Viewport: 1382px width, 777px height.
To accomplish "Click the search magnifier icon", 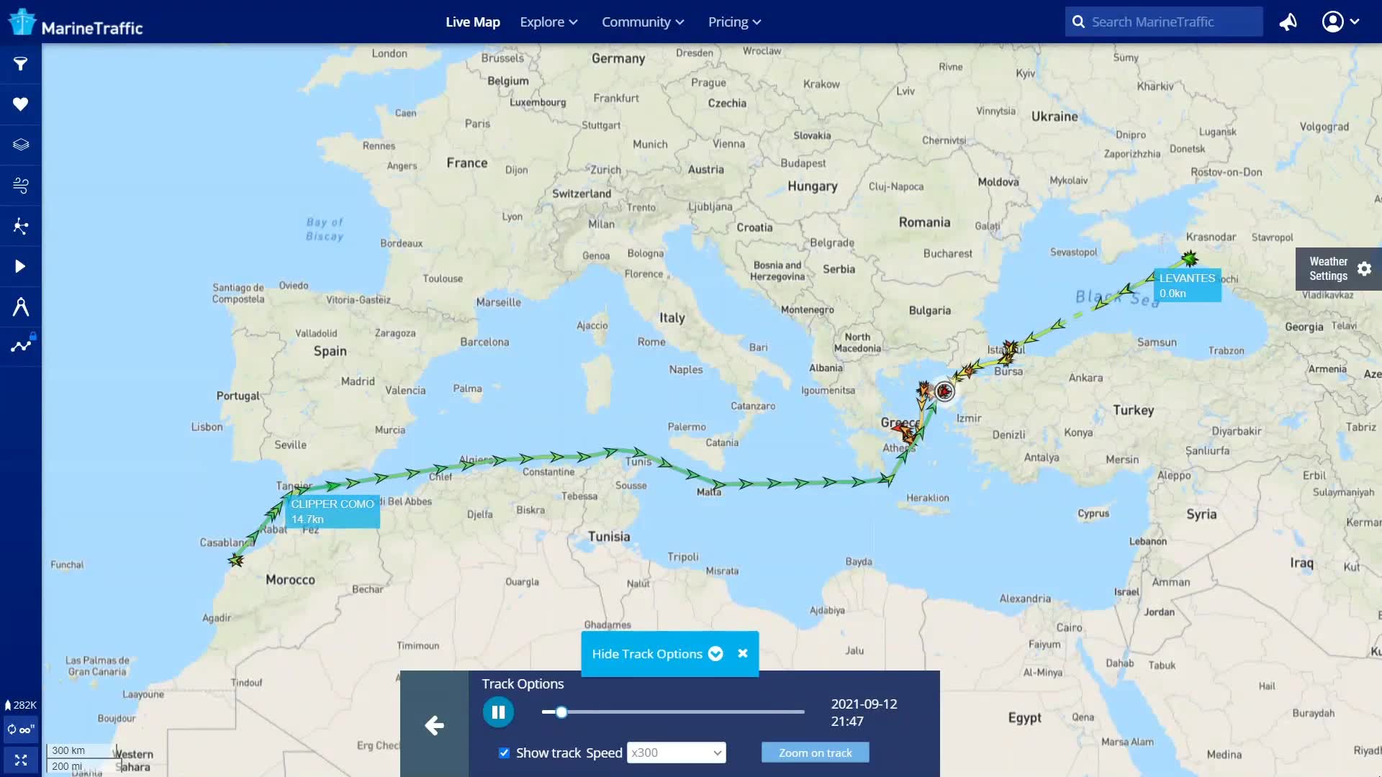I will coord(1078,22).
